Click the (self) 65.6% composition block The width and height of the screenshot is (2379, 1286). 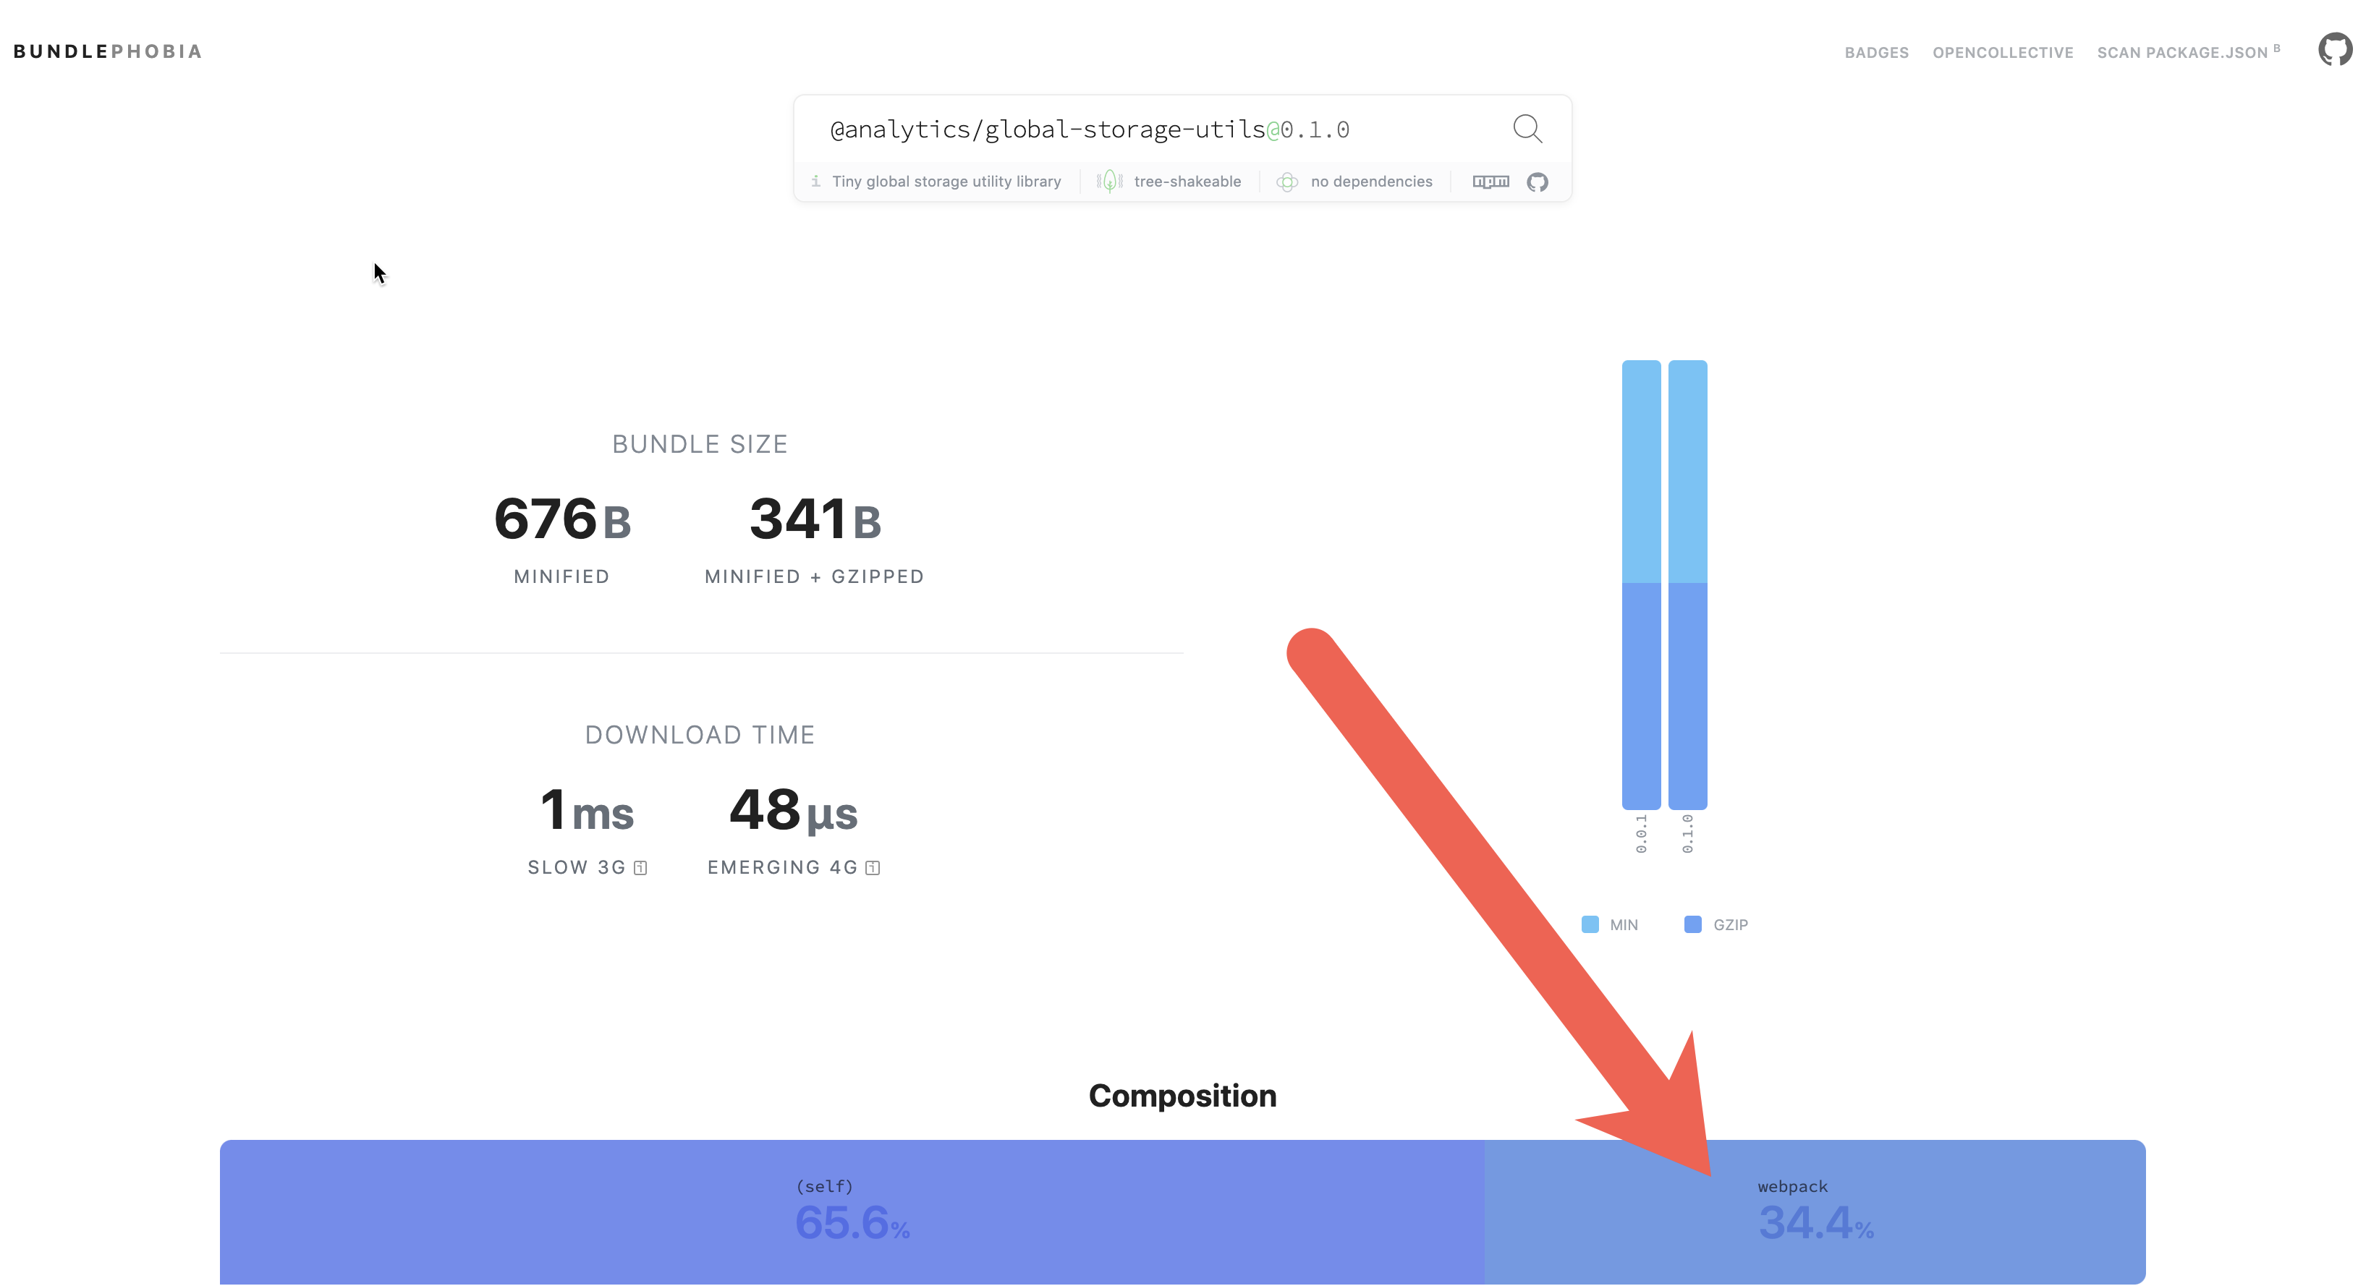coord(852,1212)
